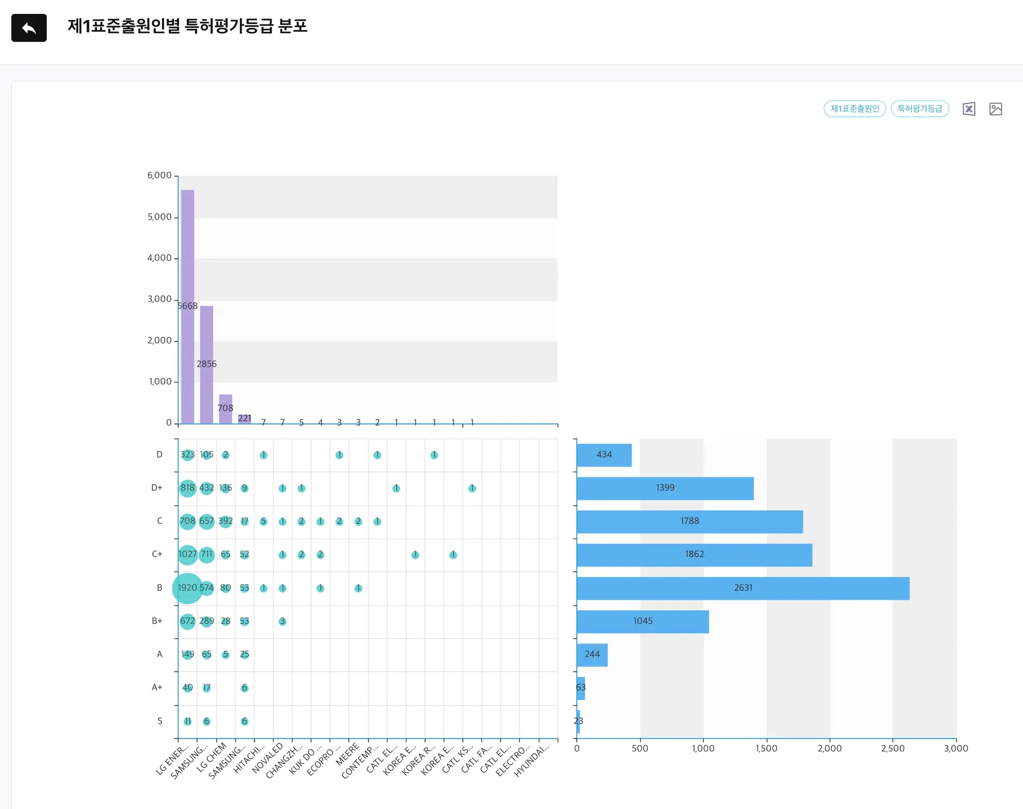Screen dimensions: 1023x809
Task: Click the back arrow button
Action: [x=29, y=28]
